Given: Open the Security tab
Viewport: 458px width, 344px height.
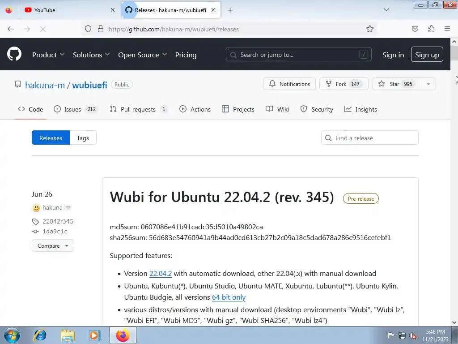Looking at the screenshot, I should [x=317, y=109].
